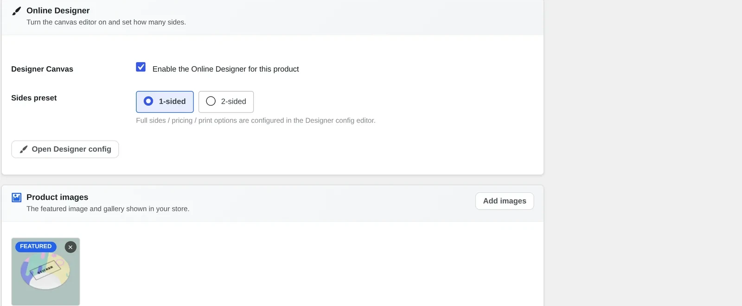The image size is (742, 306).
Task: Click 'Enable the Online Designer for this product' text
Action: pyautogui.click(x=225, y=69)
